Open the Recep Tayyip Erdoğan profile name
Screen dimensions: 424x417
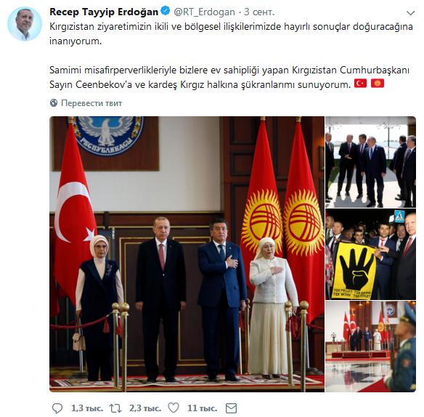click(x=104, y=12)
